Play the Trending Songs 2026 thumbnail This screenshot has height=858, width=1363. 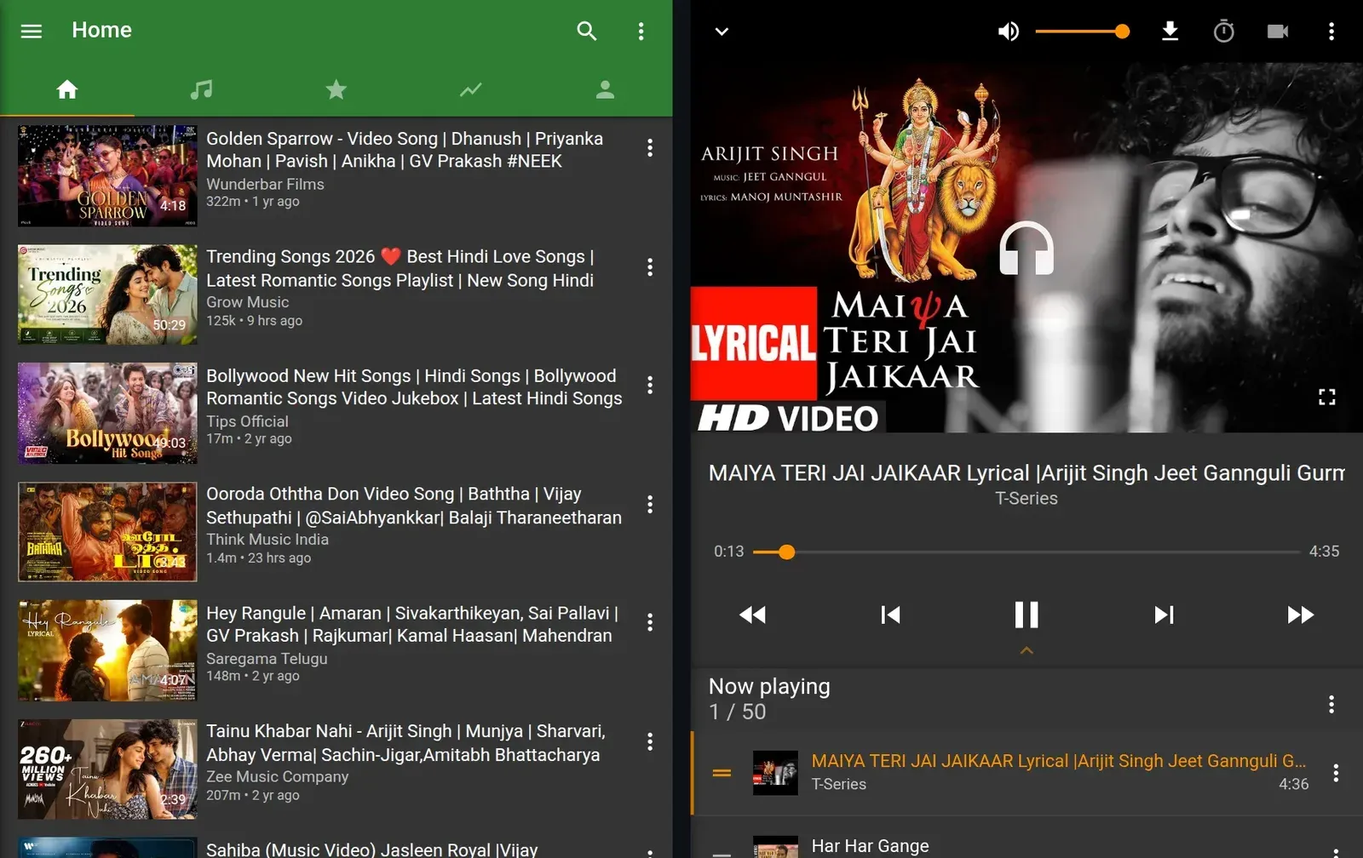[107, 295]
